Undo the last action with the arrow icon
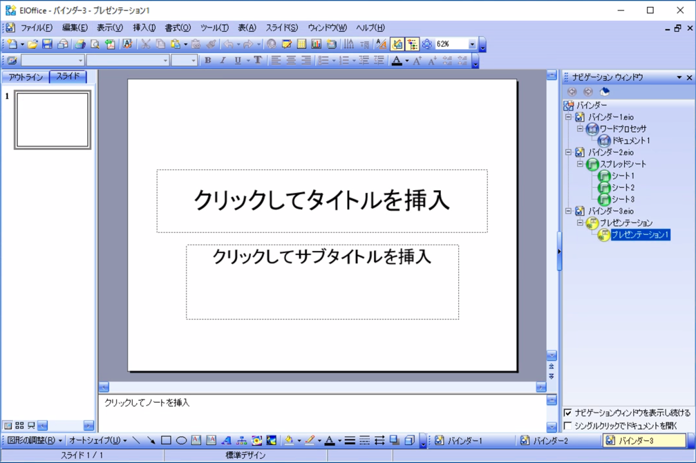The image size is (696, 463). coord(229,44)
